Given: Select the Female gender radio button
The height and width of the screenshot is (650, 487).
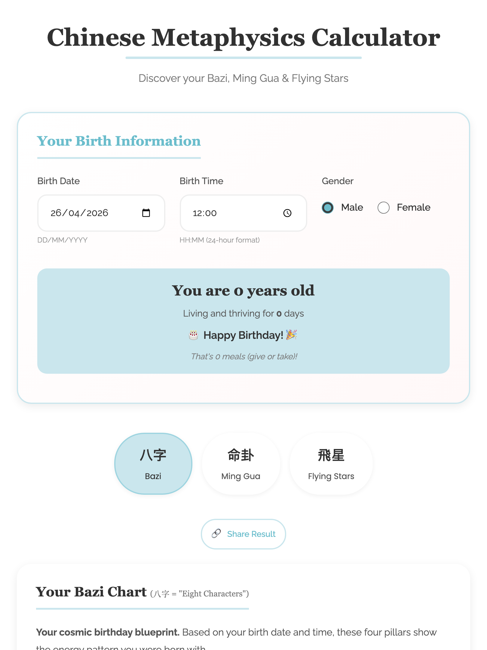Looking at the screenshot, I should (x=383, y=207).
